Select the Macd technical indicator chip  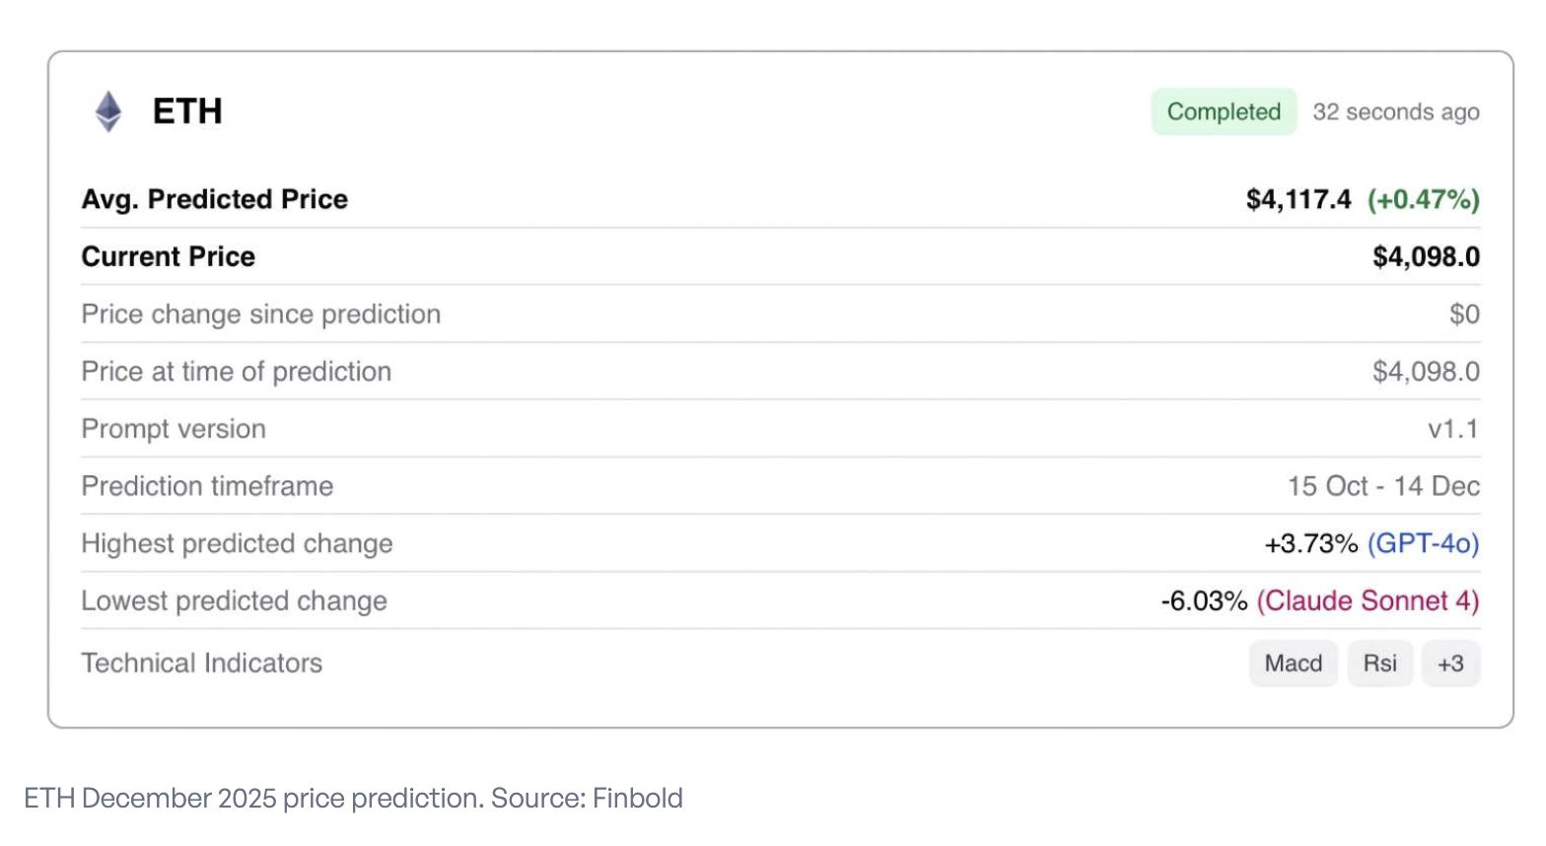point(1293,664)
